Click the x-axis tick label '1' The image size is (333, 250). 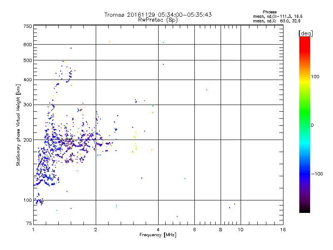[34, 230]
